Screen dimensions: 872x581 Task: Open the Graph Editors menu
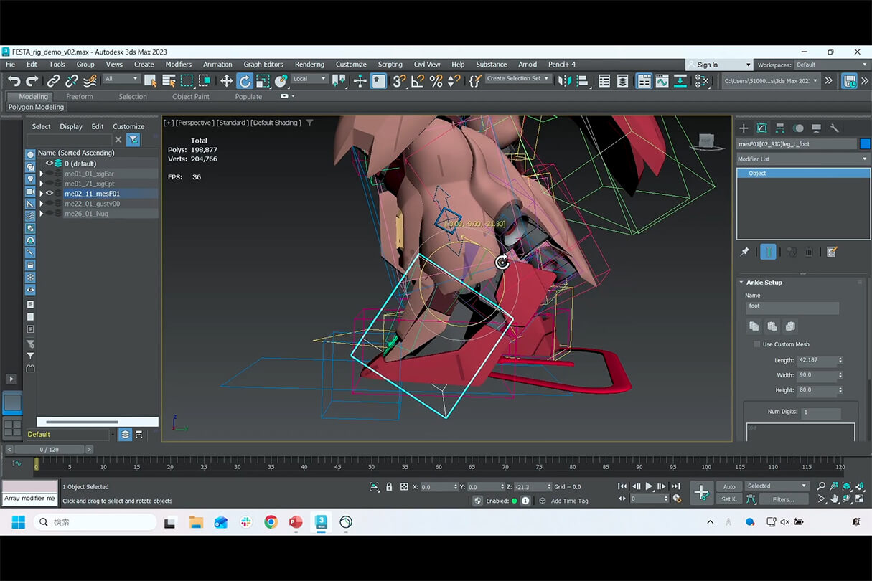(263, 65)
